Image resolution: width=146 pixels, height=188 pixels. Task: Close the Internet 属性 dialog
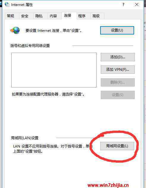[x=137, y=4]
